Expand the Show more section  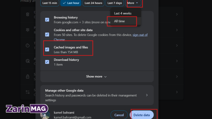(97, 76)
